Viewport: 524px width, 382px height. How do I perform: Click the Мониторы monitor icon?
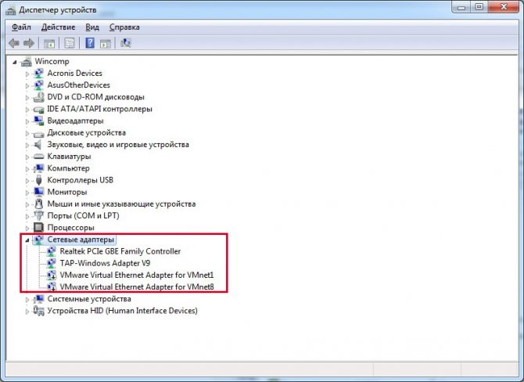39,192
